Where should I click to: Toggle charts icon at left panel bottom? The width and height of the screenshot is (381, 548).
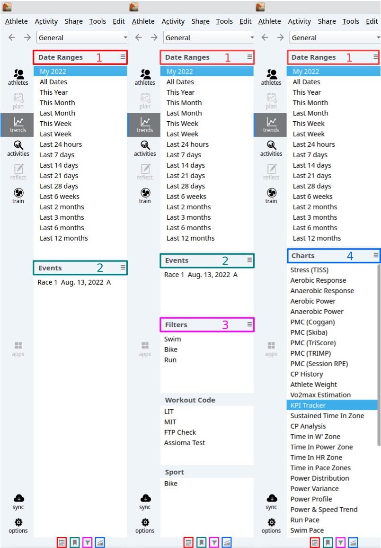point(100,542)
